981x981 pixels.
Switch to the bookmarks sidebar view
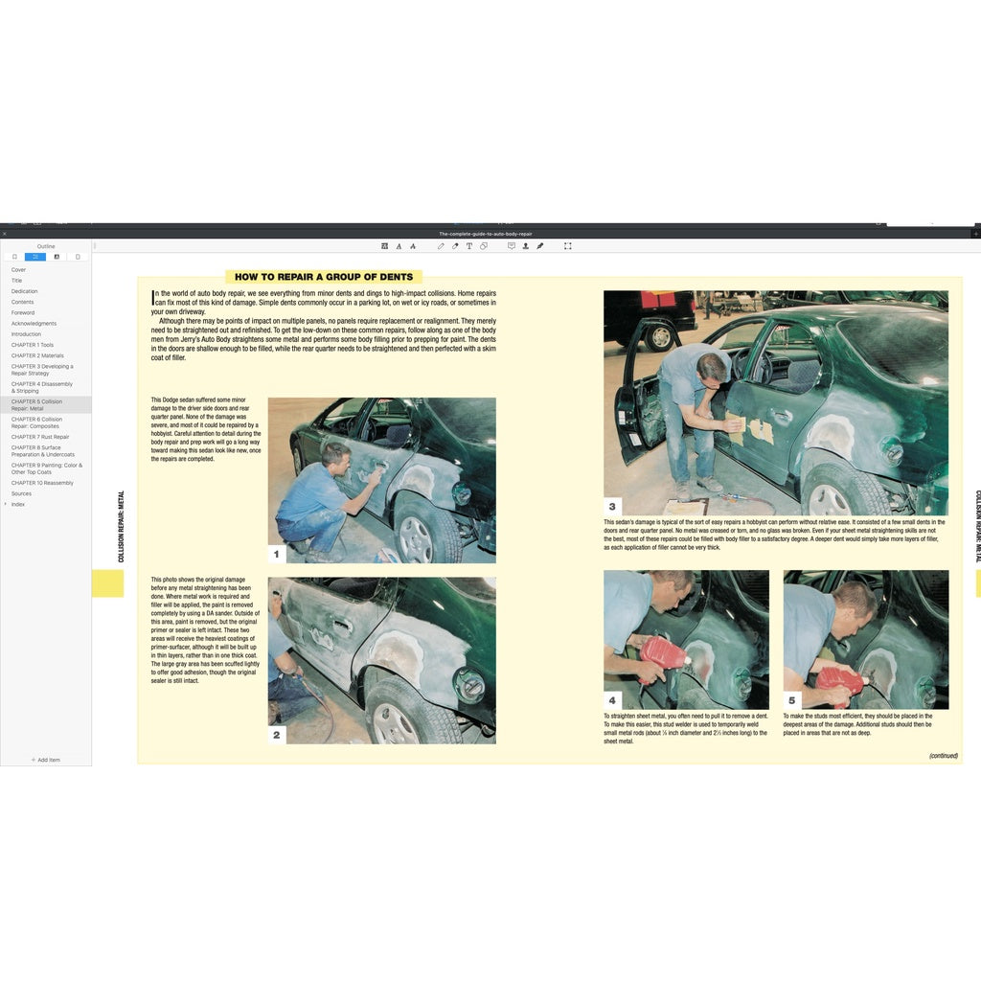15,256
